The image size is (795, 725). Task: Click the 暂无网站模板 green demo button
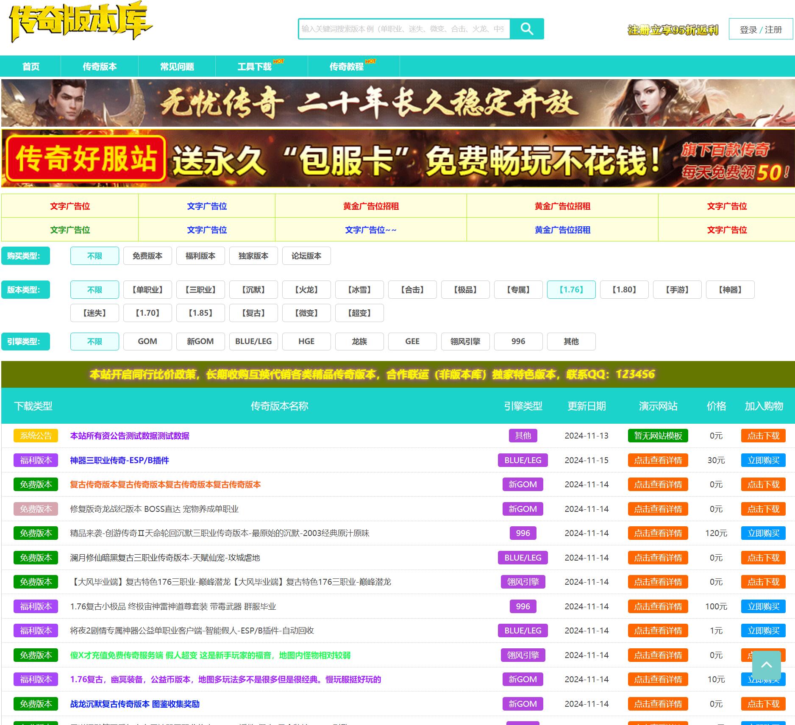(x=658, y=436)
